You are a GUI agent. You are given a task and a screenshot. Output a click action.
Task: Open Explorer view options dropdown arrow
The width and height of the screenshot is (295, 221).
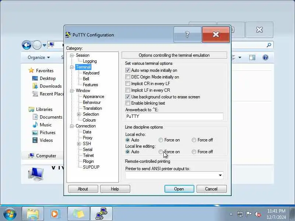[240, 57]
